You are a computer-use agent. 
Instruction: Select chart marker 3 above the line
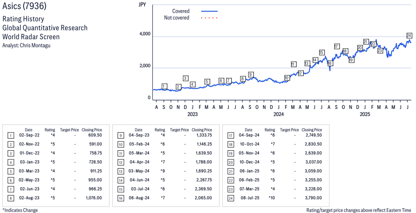[x=186, y=78]
